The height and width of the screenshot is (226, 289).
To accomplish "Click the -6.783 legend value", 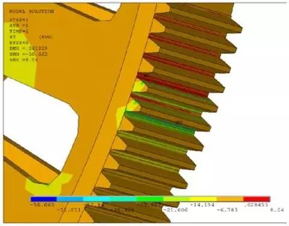I will [228, 210].
